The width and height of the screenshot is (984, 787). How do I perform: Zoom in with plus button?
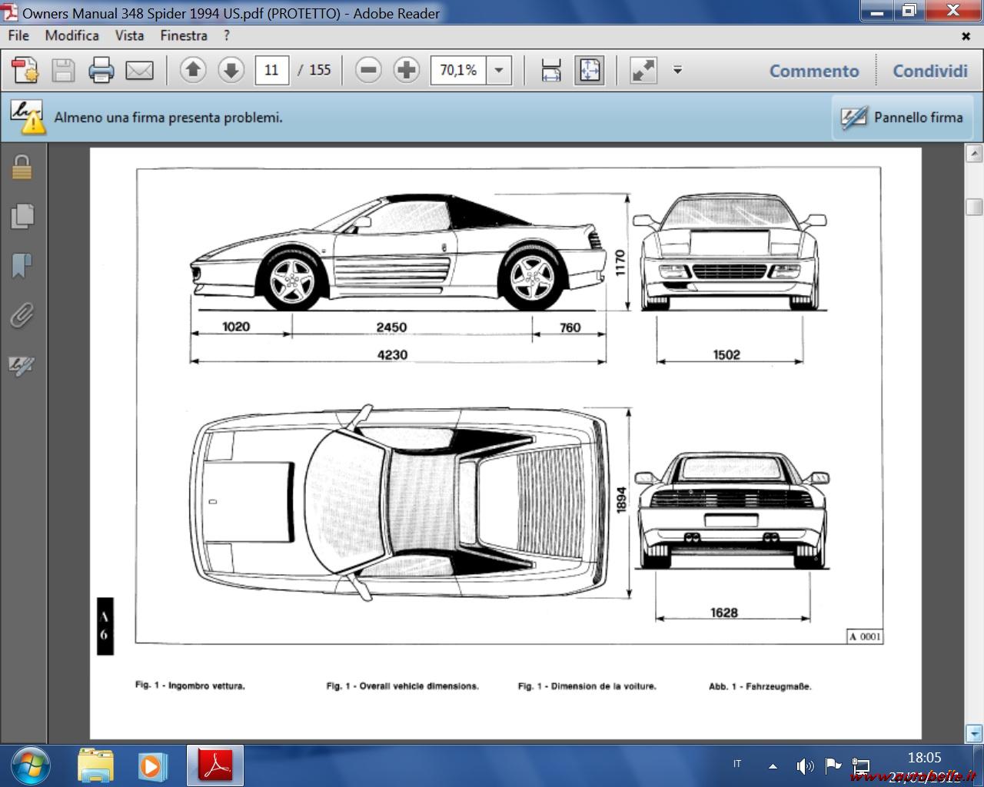click(406, 71)
